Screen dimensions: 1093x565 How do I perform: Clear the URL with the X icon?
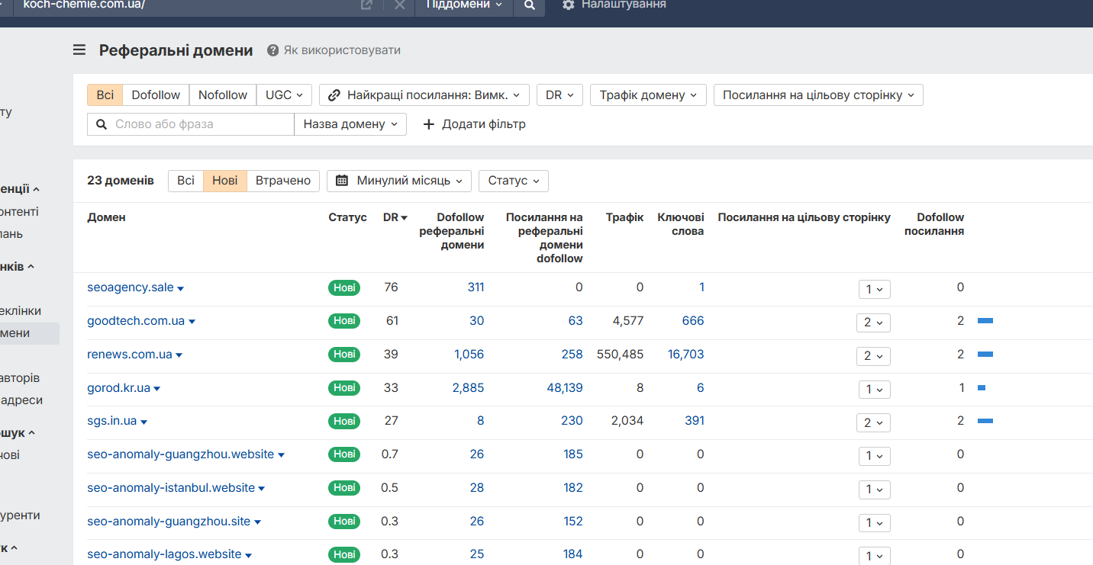399,5
